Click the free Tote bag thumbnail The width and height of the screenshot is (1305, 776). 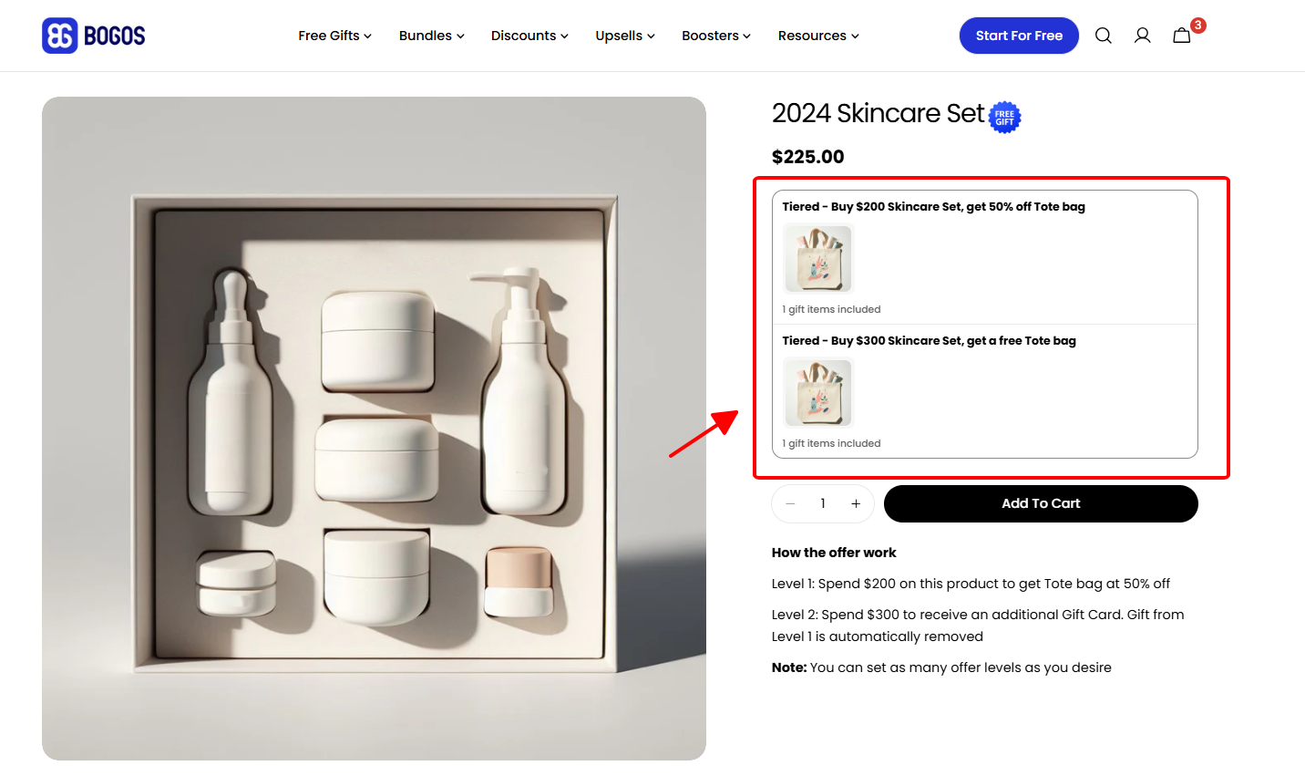coord(818,393)
